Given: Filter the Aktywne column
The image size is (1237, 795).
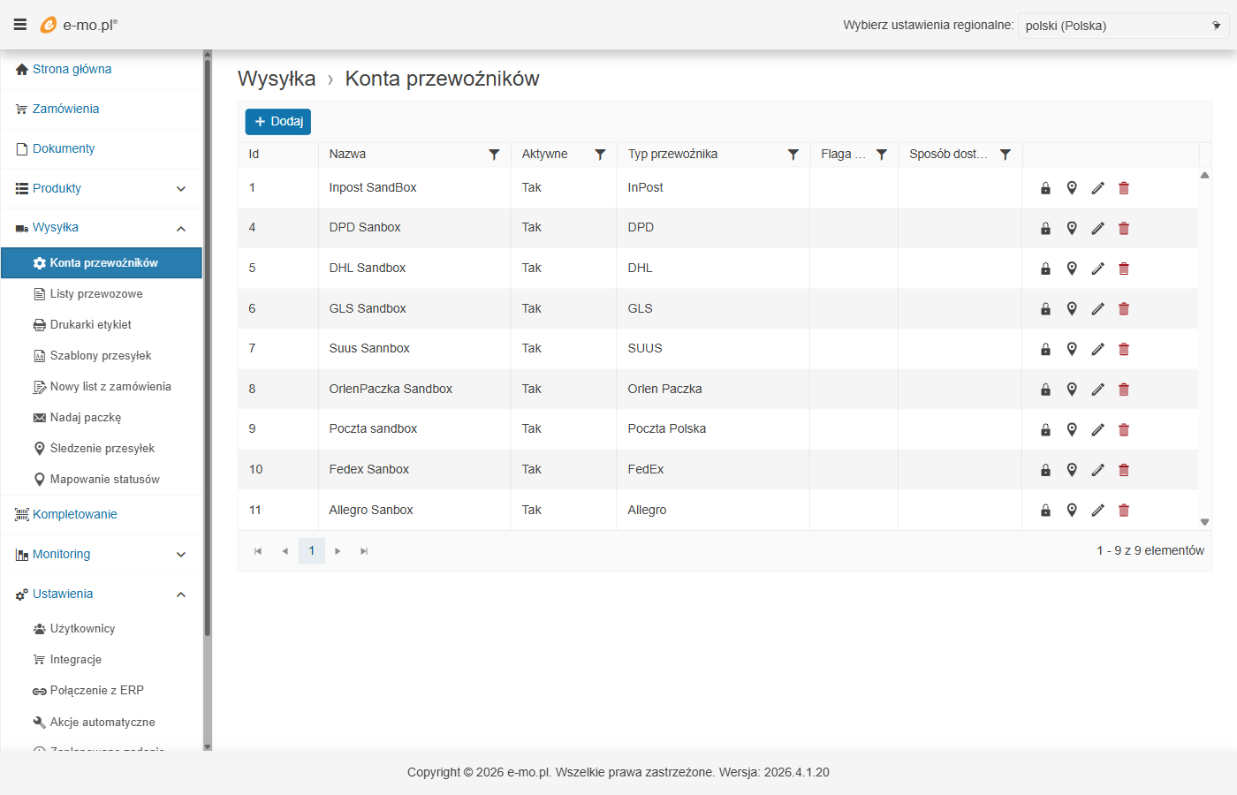Looking at the screenshot, I should tap(600, 155).
